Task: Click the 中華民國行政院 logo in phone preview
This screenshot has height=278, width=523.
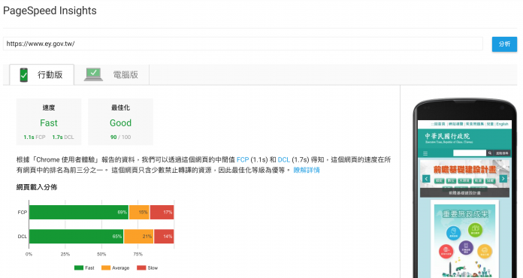Action: point(448,137)
